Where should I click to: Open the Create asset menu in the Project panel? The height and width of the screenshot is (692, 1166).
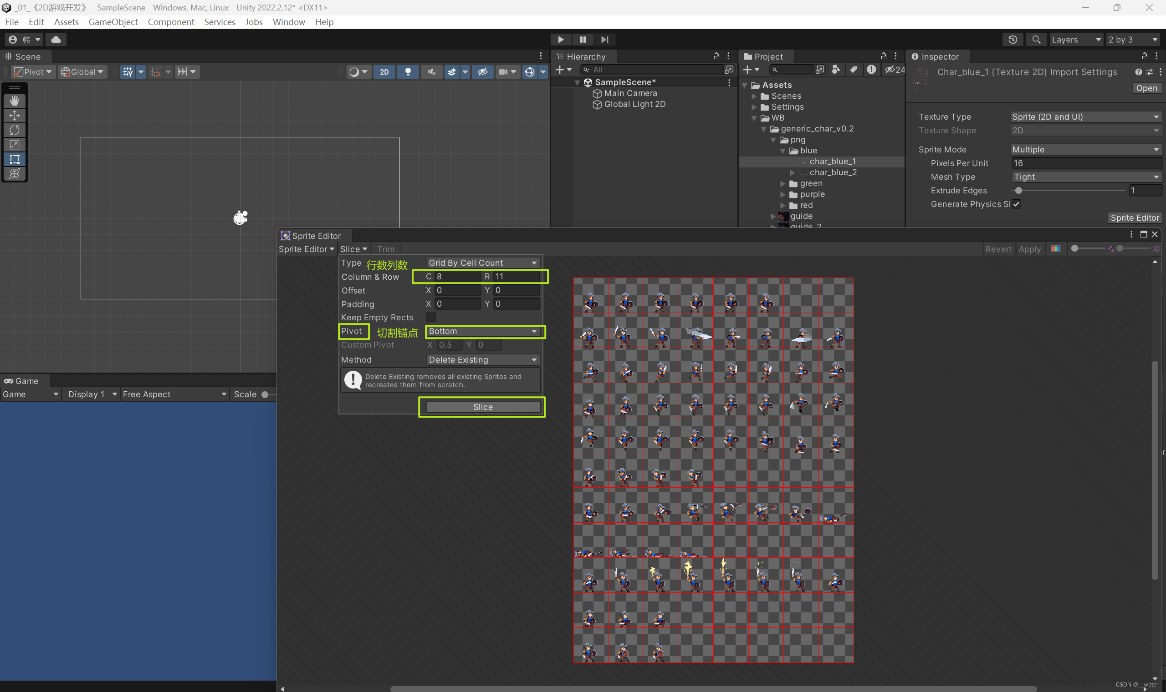[749, 70]
